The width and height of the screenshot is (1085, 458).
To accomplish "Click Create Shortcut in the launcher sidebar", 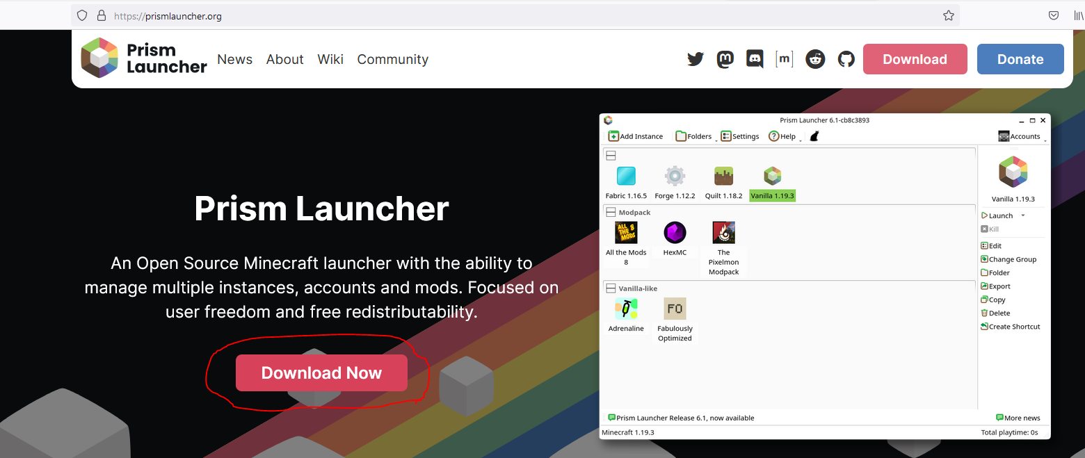I will coord(1011,327).
